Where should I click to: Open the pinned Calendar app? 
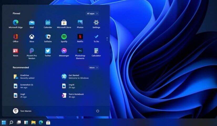48,24
